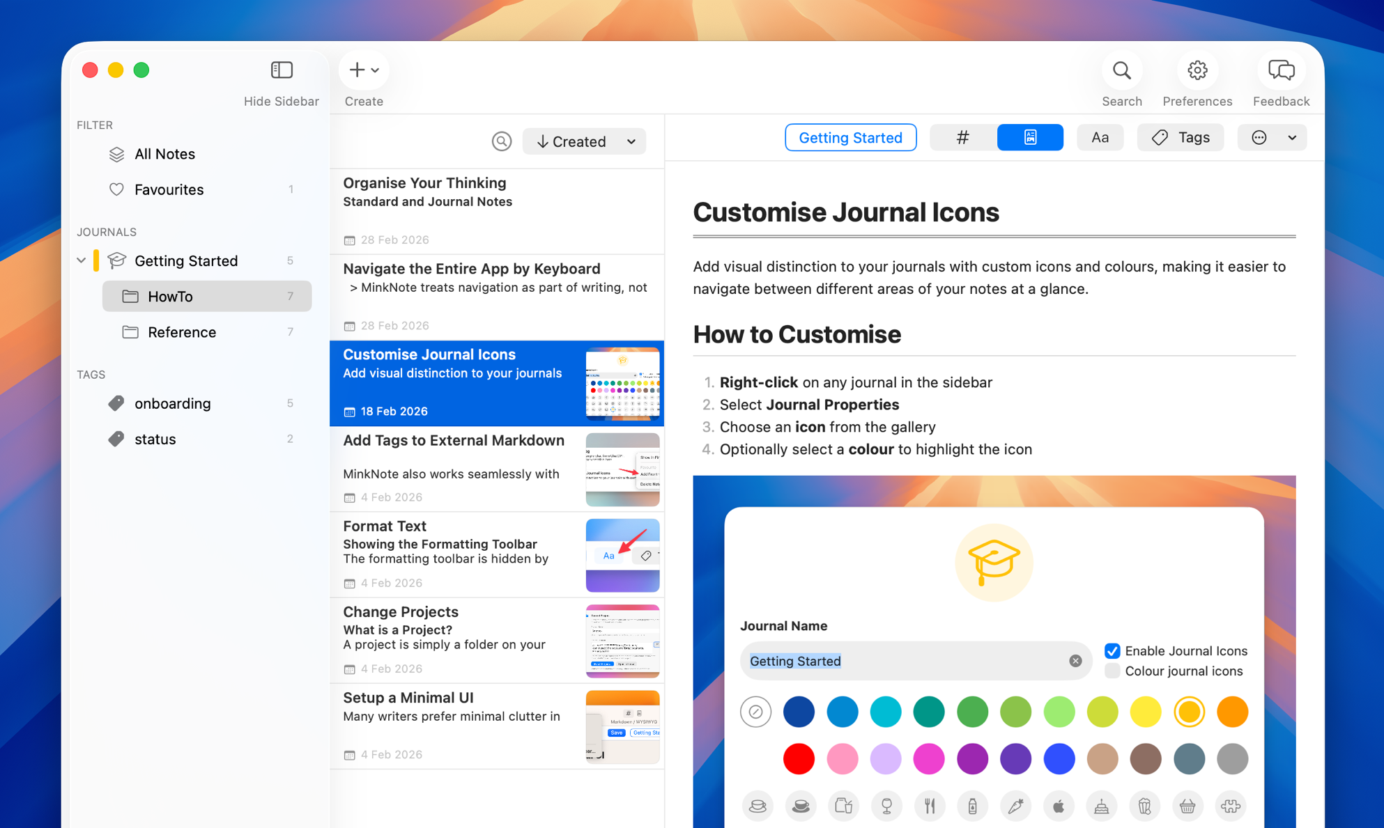Click the onboarding tag
Image resolution: width=1384 pixels, height=828 pixels.
click(172, 403)
